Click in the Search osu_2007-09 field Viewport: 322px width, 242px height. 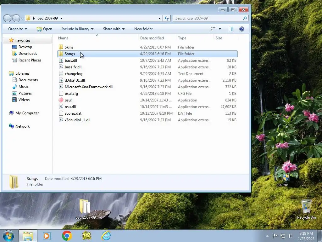[208, 18]
